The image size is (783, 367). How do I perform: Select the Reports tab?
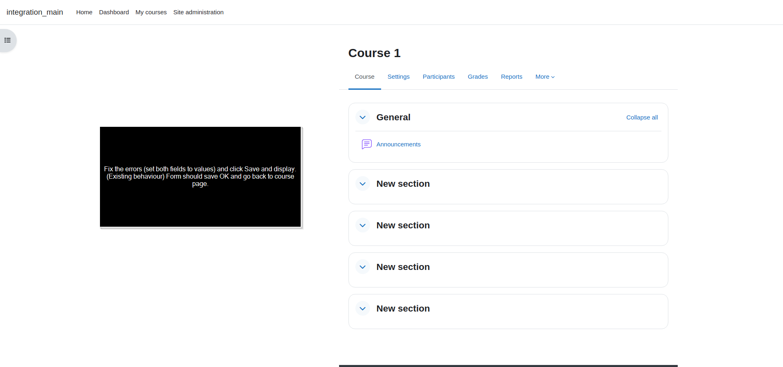point(512,77)
